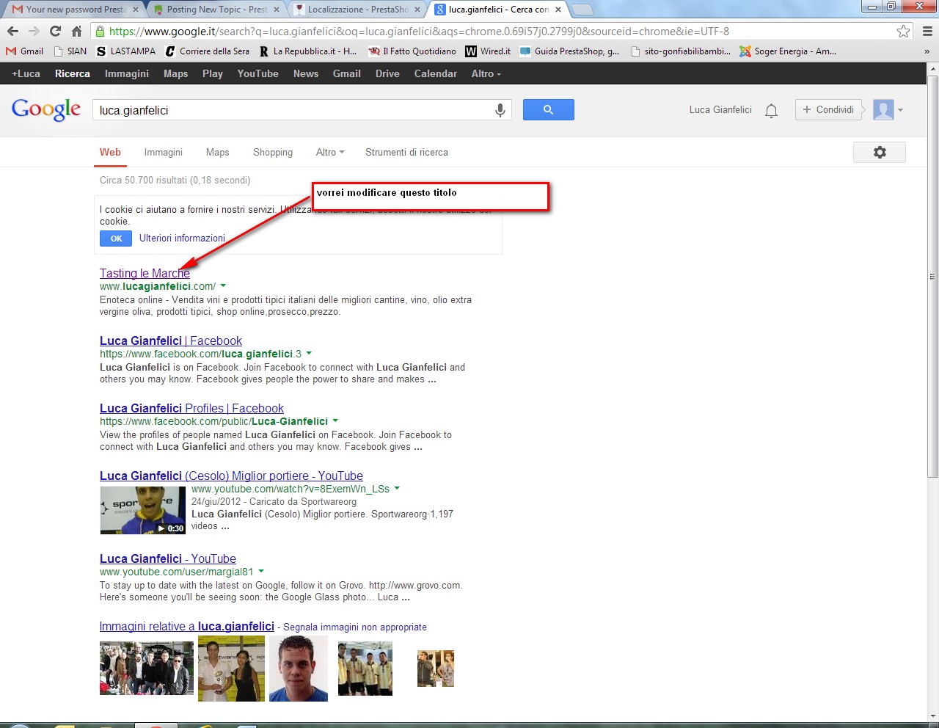939x728 pixels.
Task: Open the Chrome menu icon
Action: [927, 31]
